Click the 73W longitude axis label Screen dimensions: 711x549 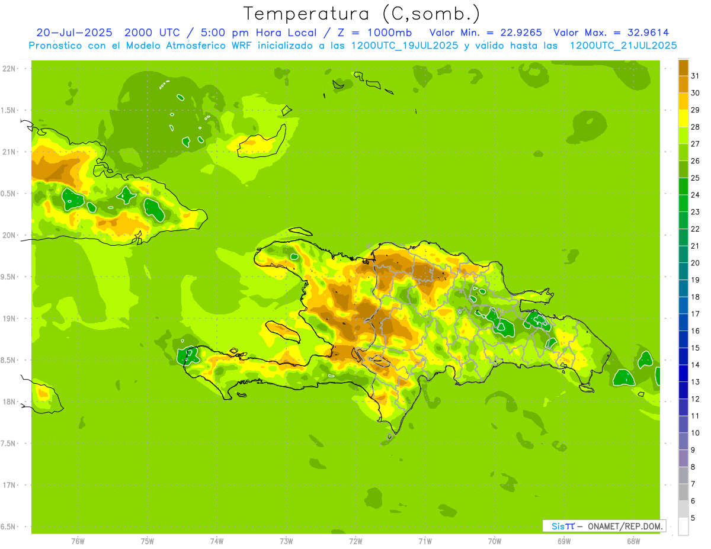pyautogui.click(x=286, y=541)
